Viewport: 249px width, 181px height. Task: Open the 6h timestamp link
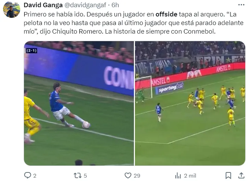point(115,5)
